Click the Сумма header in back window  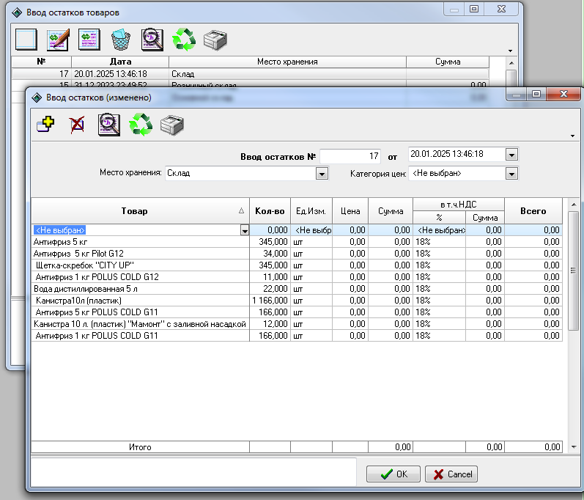point(448,62)
